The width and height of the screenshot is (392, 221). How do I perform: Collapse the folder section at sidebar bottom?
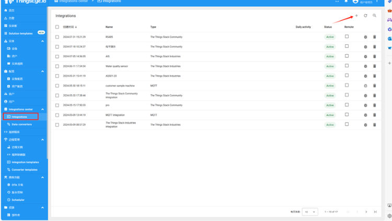click(x=42, y=207)
